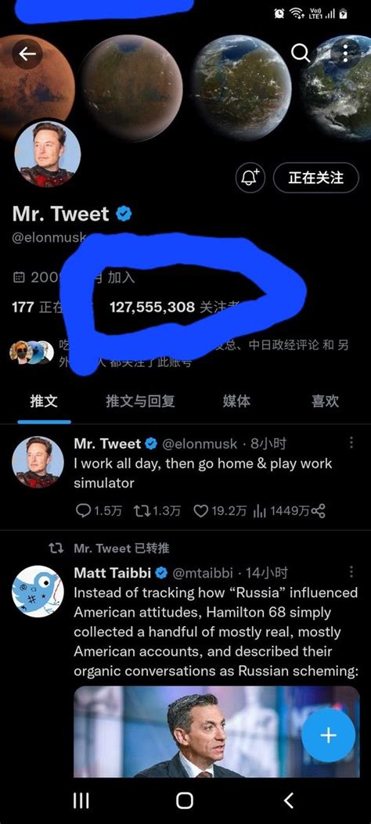Open the 喜欢 likes tab
371x824 pixels.
pyautogui.click(x=325, y=401)
